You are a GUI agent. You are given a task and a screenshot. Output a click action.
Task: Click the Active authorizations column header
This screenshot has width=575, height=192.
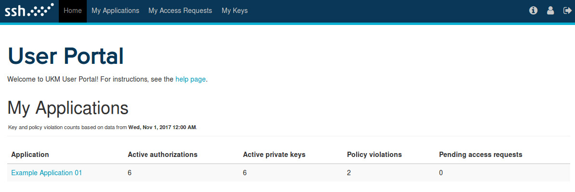(162, 155)
